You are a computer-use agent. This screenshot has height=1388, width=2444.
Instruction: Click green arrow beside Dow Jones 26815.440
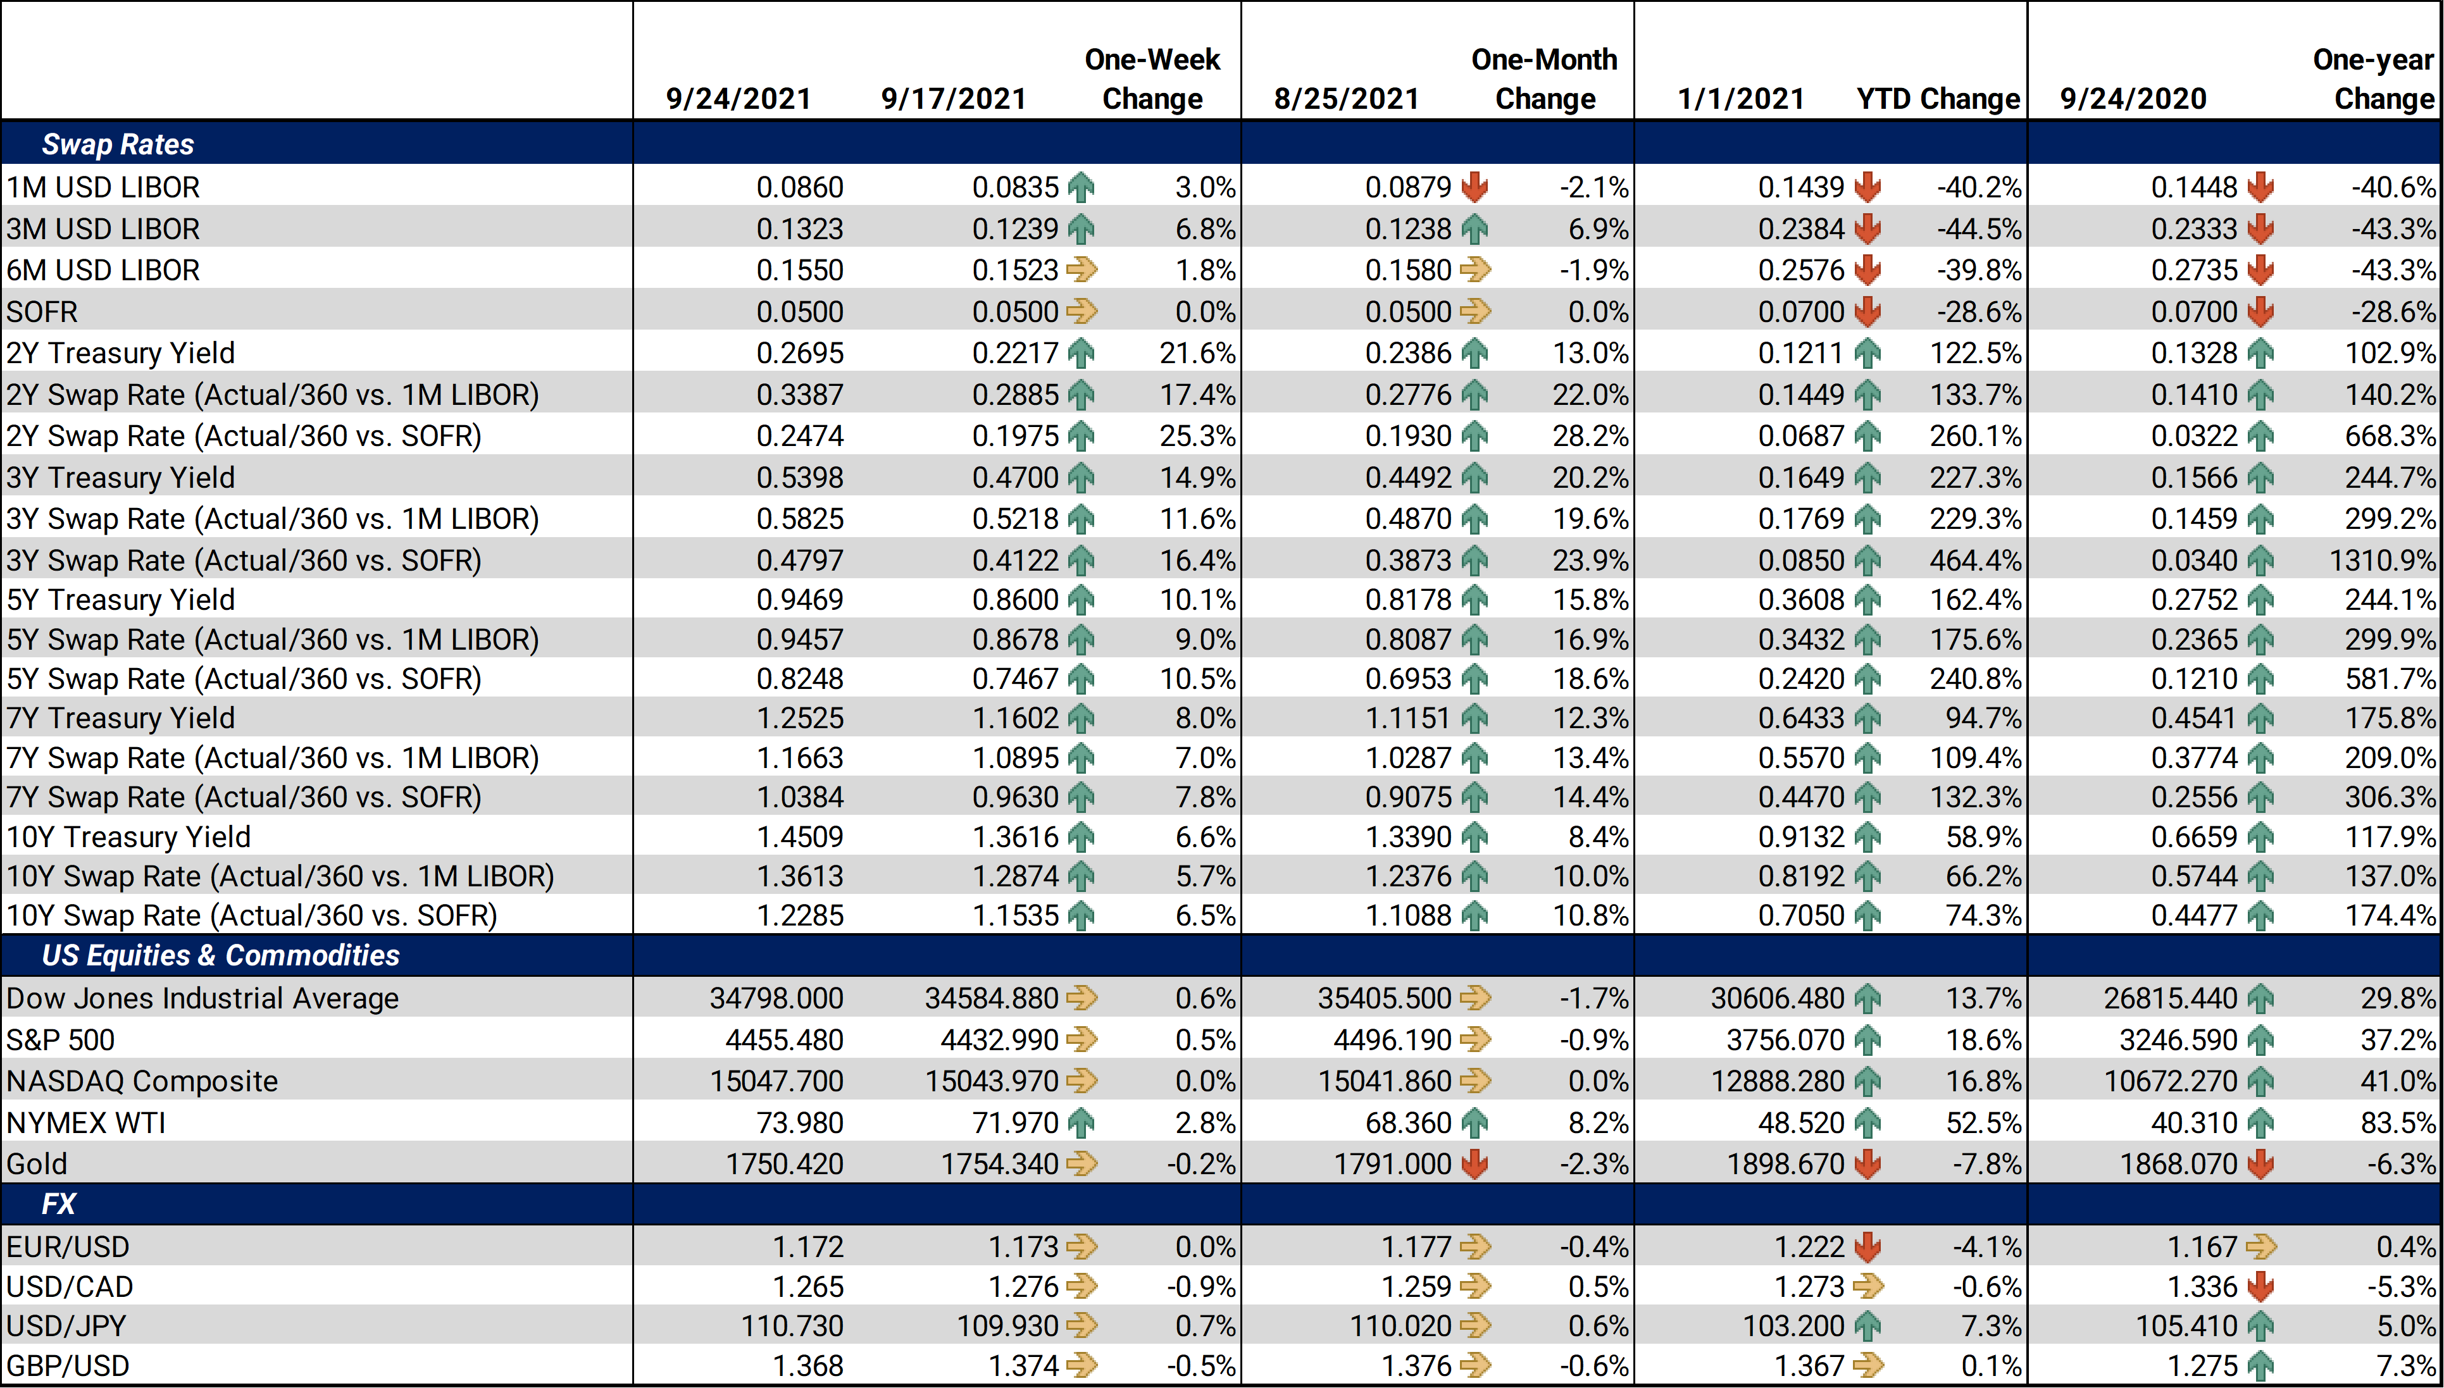click(x=2260, y=998)
